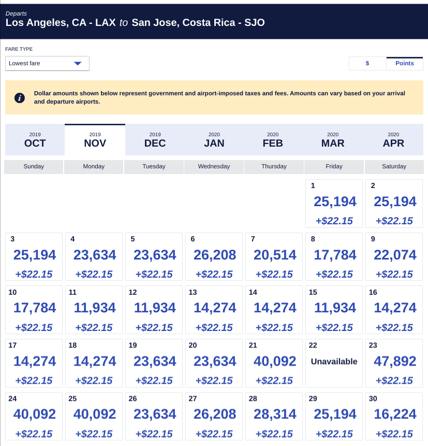This screenshot has height=446, width=428.
Task: Jump to 2020 APR fares
Action: [x=393, y=139]
